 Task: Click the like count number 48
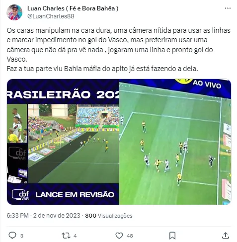[x=130, y=236]
